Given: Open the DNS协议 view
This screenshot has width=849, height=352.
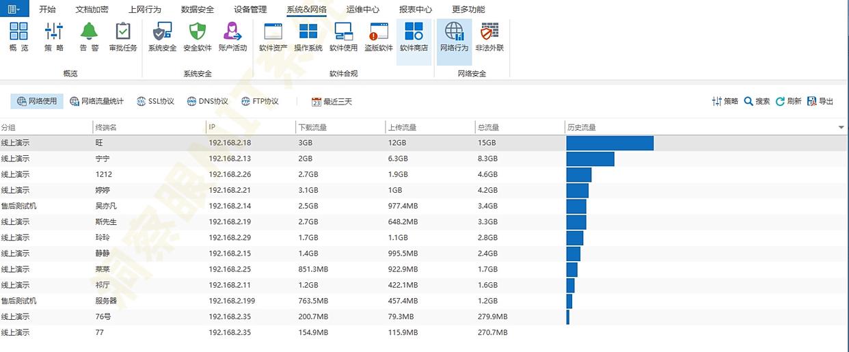Looking at the screenshot, I should (206, 101).
